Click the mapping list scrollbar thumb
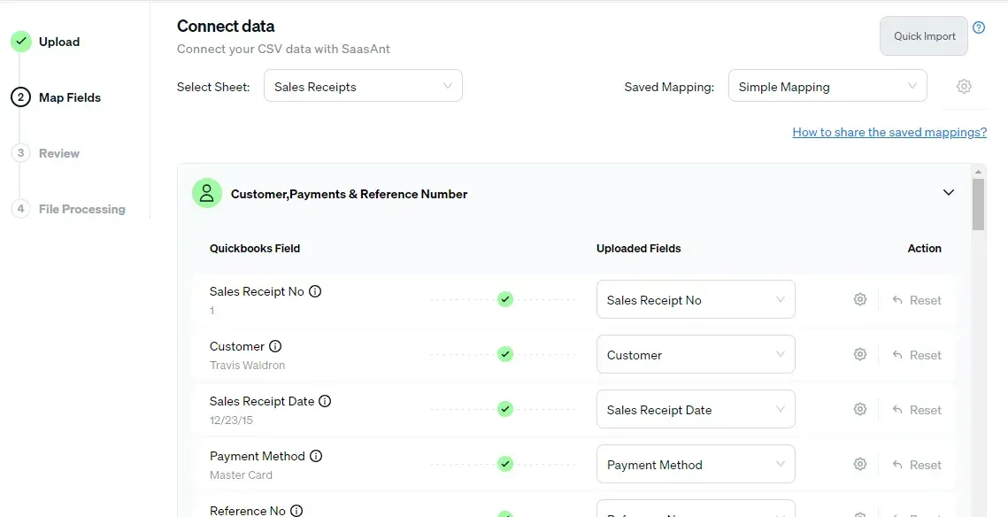1008x517 pixels. [x=979, y=204]
